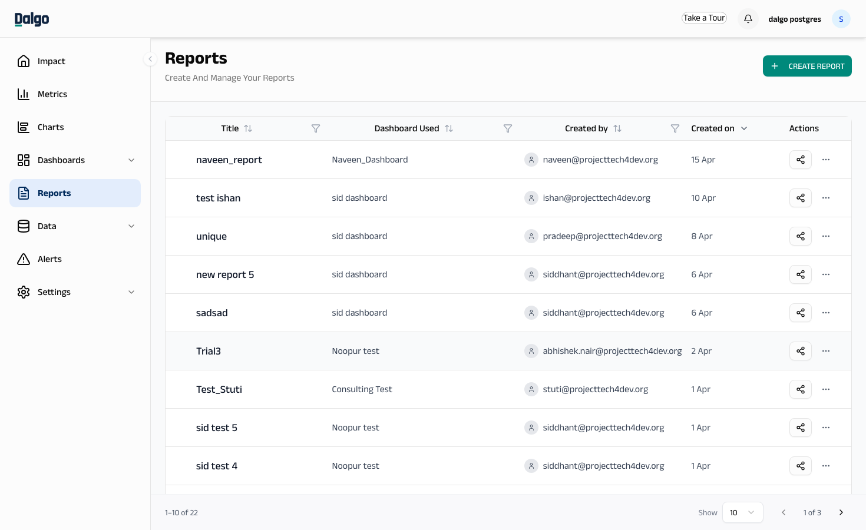Open the Metrics page

pyautogui.click(x=75, y=94)
